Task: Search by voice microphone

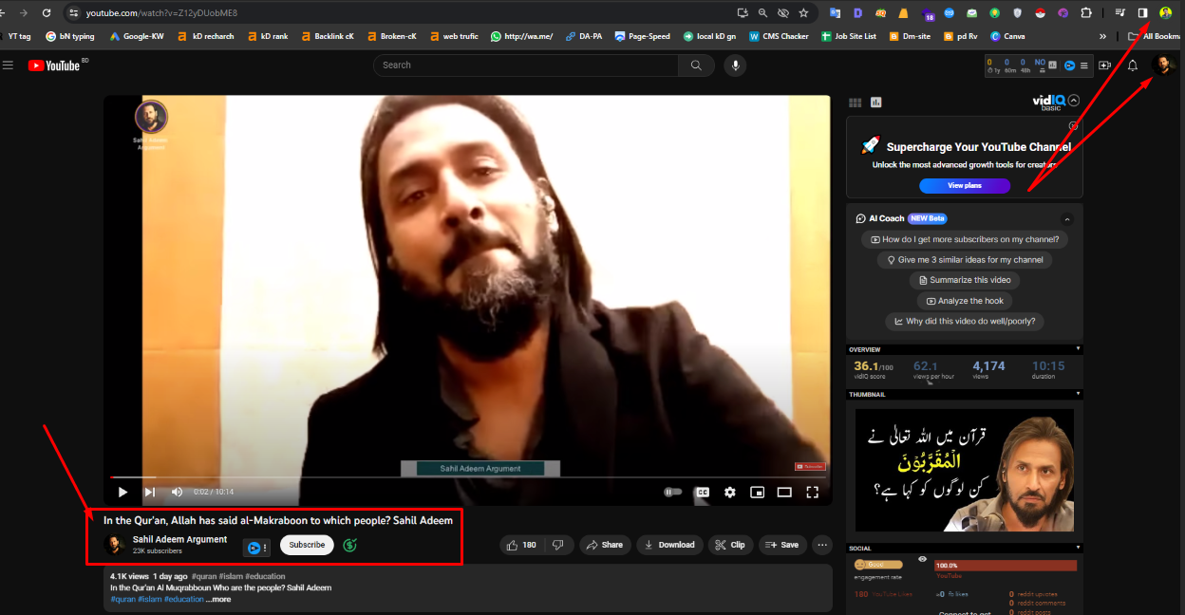Action: click(734, 65)
